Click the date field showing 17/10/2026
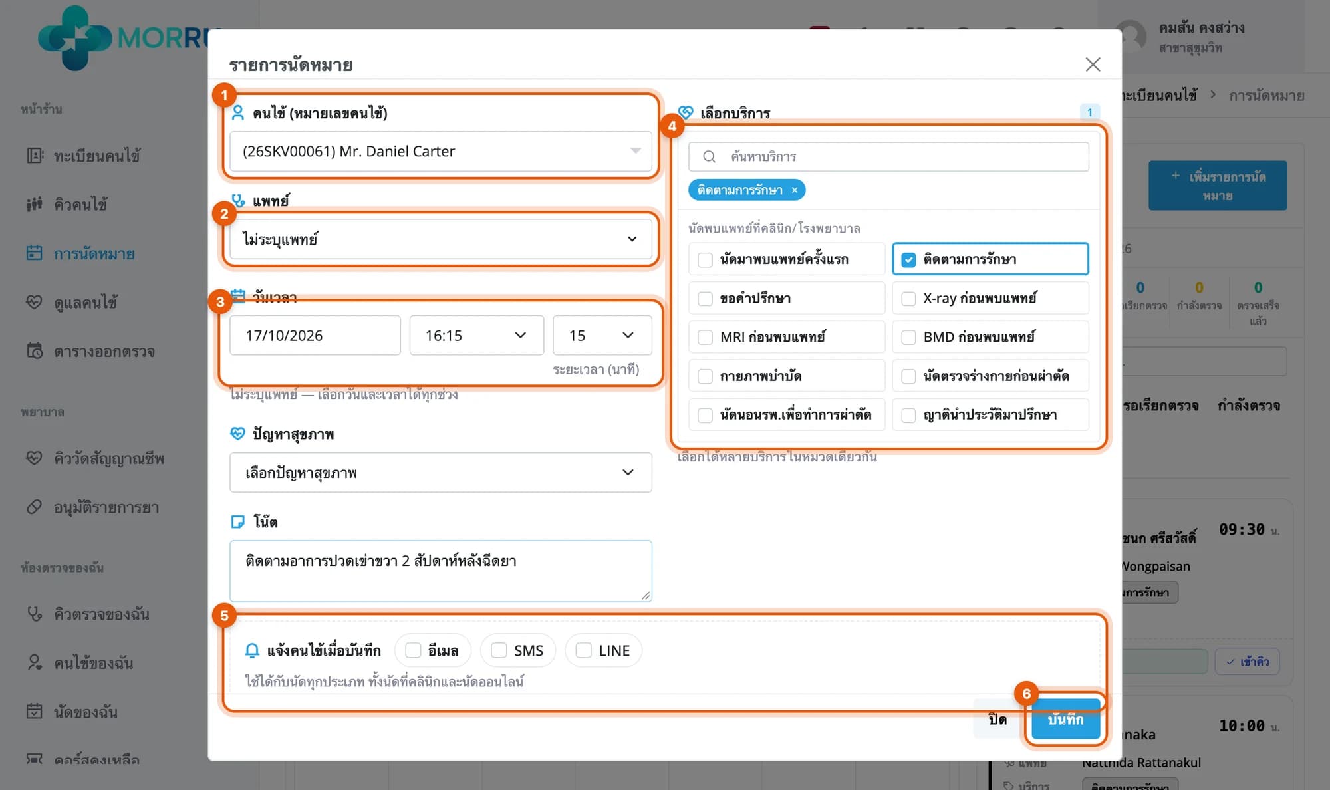Image resolution: width=1330 pixels, height=790 pixels. tap(315, 335)
